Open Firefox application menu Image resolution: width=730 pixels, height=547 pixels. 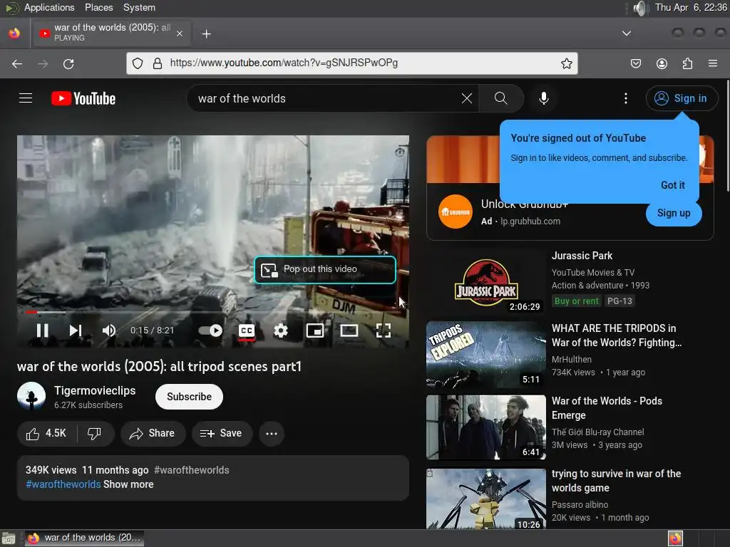[712, 63]
